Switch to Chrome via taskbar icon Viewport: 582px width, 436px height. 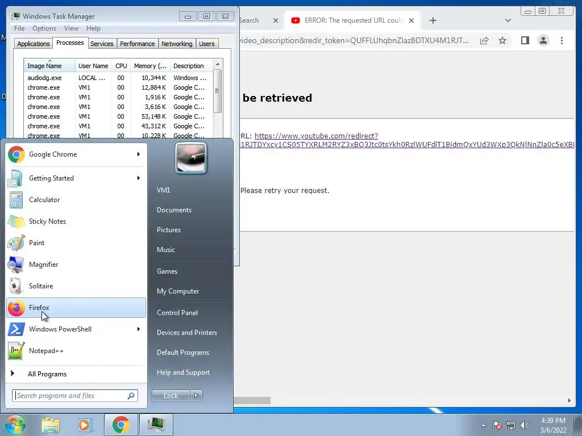[x=120, y=425]
